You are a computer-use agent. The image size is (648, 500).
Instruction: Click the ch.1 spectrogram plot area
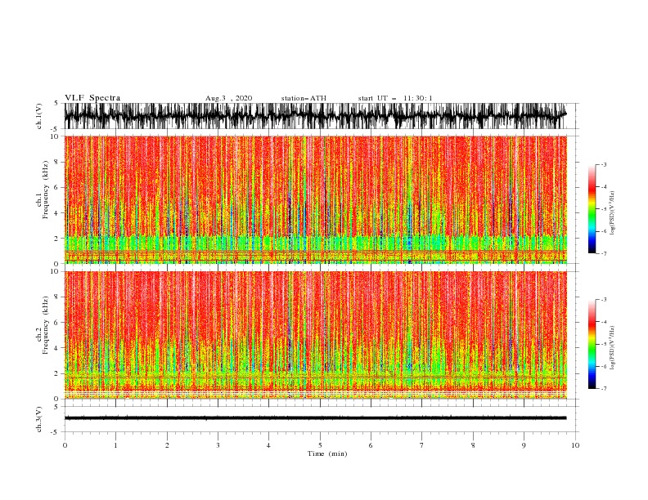pyautogui.click(x=316, y=199)
